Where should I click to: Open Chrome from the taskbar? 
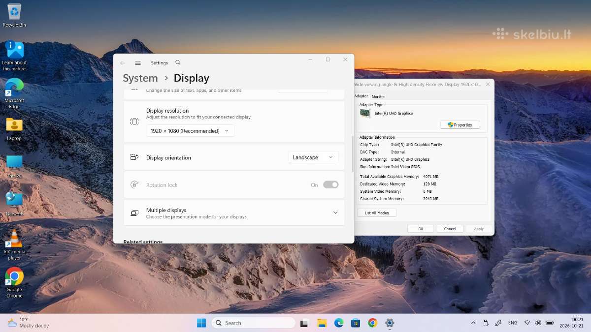[x=373, y=323]
